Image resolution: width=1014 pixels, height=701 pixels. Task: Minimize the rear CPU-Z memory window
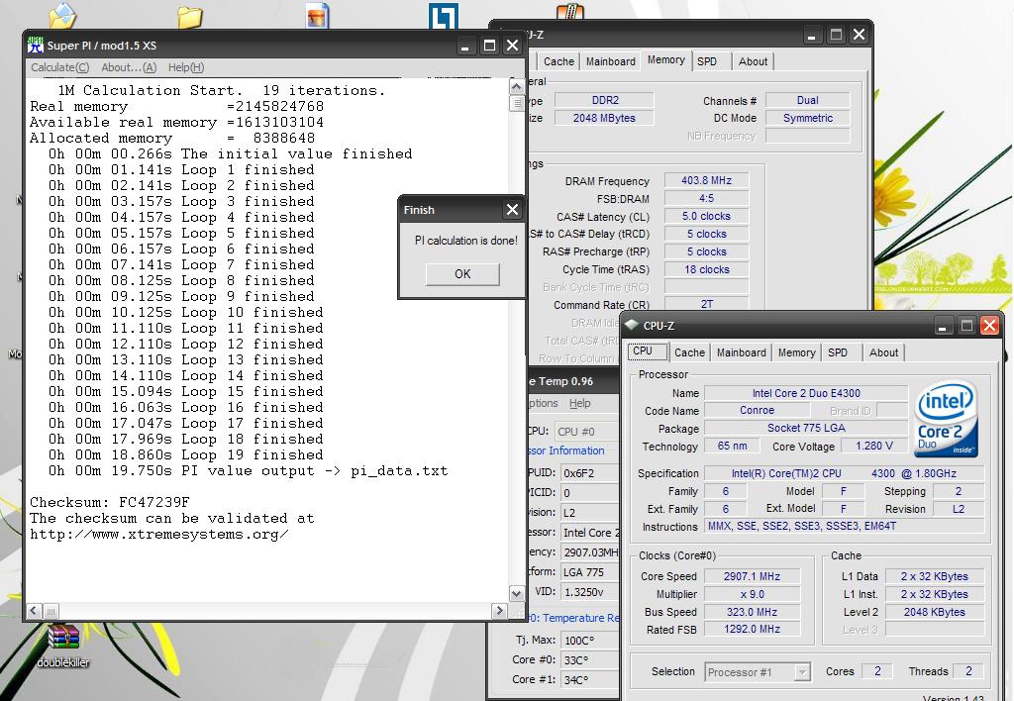tap(812, 35)
